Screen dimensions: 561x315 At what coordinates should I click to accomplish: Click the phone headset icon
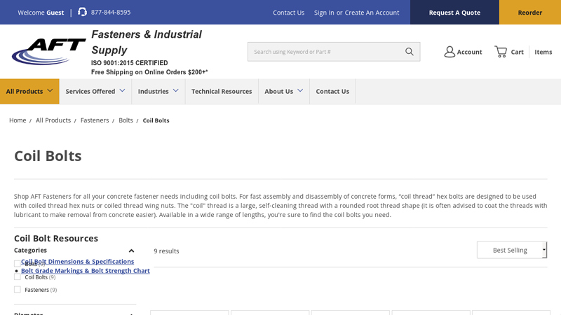[82, 12]
